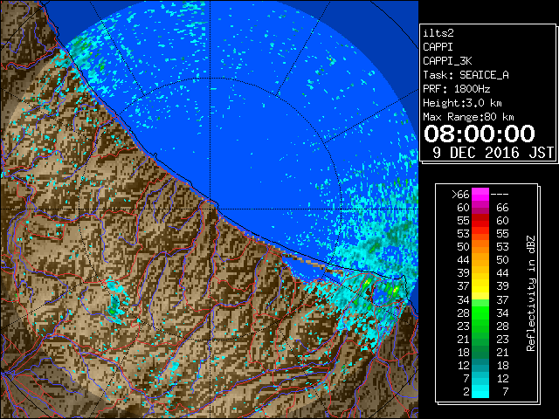Screen dimensions: 559x419
Task: Click the 08:00:00 timestamp
Action: [x=480, y=134]
